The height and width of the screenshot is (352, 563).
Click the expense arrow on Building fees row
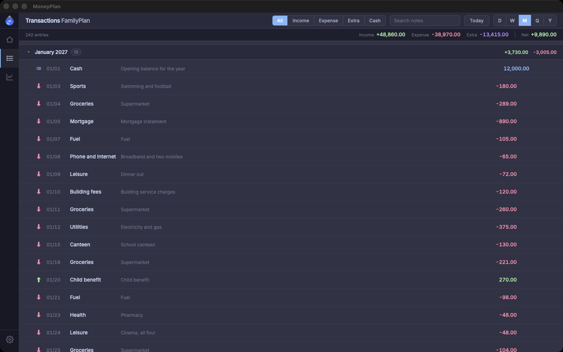coord(39,192)
